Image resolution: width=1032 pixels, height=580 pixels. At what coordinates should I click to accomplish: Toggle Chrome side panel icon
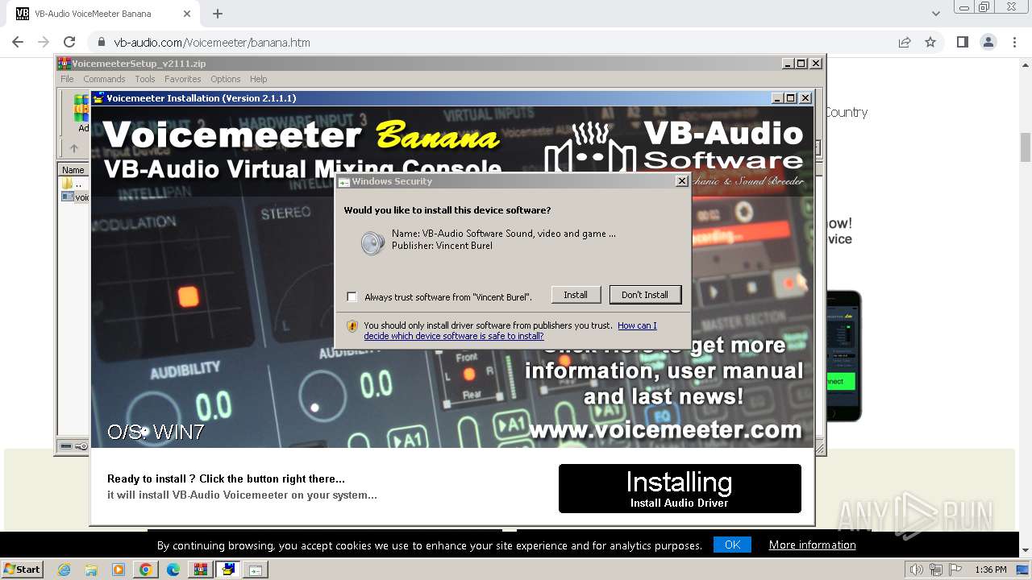(x=962, y=42)
